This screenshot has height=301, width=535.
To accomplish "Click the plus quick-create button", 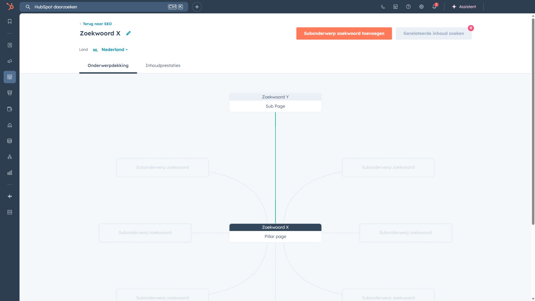I will (x=197, y=7).
